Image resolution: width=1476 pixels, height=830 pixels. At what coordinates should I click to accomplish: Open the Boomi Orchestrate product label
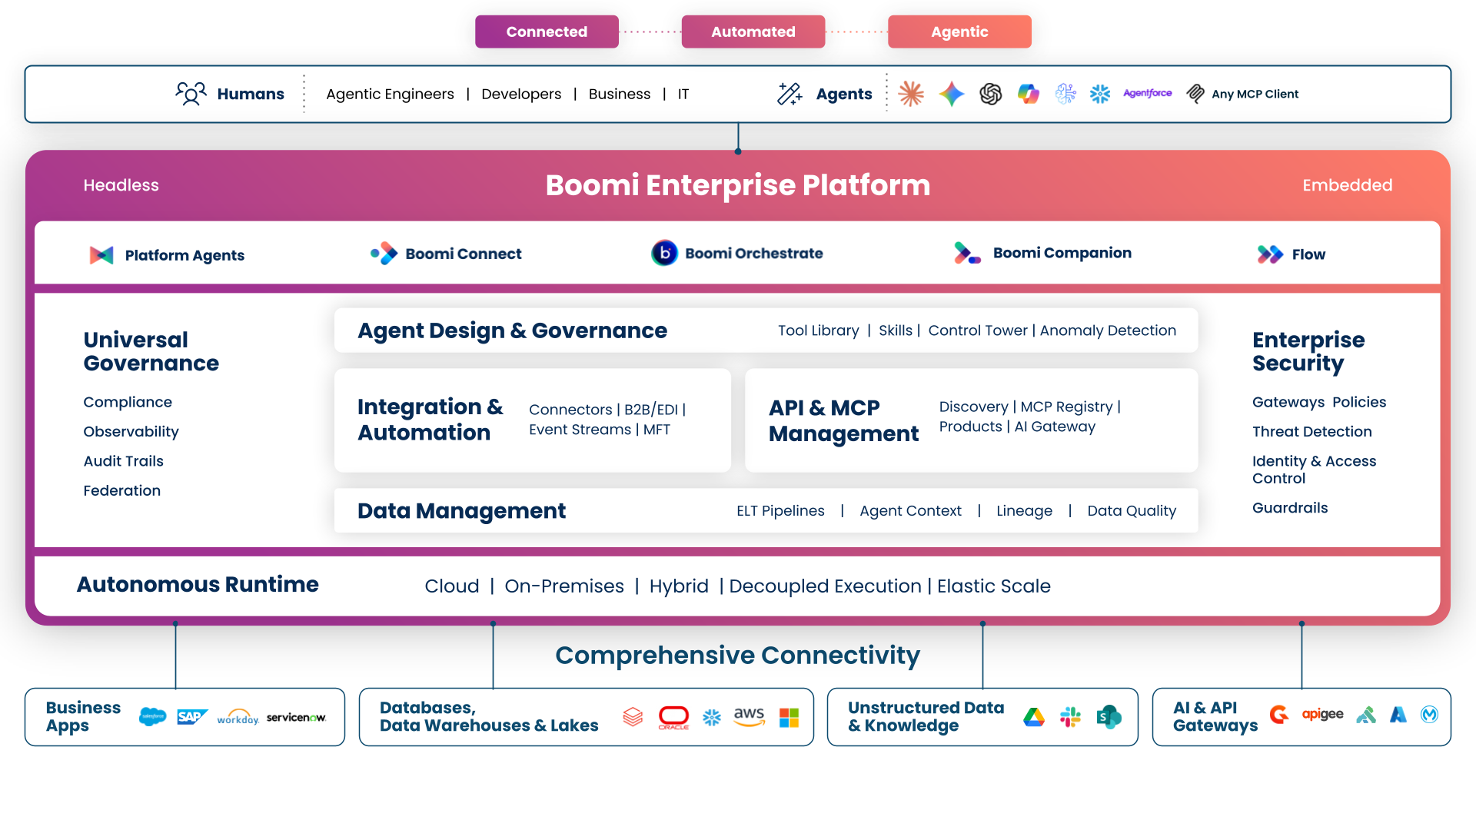pyautogui.click(x=754, y=253)
